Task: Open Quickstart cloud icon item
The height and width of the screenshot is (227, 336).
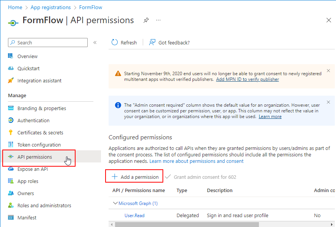Action: 11,68
